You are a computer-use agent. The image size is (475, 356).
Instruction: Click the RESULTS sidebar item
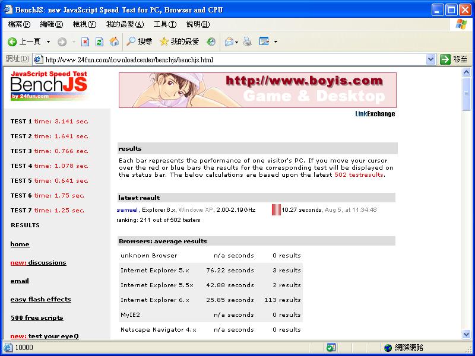click(x=25, y=225)
